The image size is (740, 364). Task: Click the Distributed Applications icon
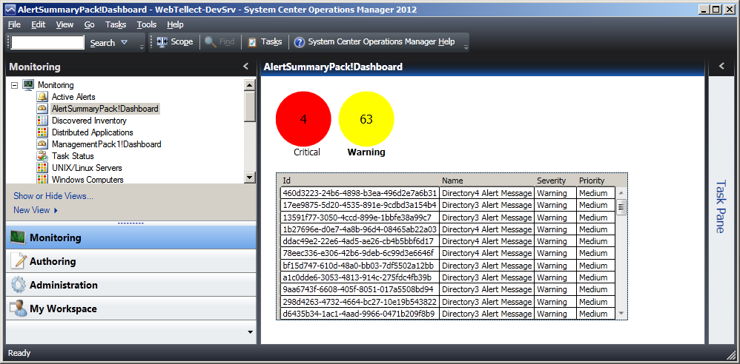[42, 132]
